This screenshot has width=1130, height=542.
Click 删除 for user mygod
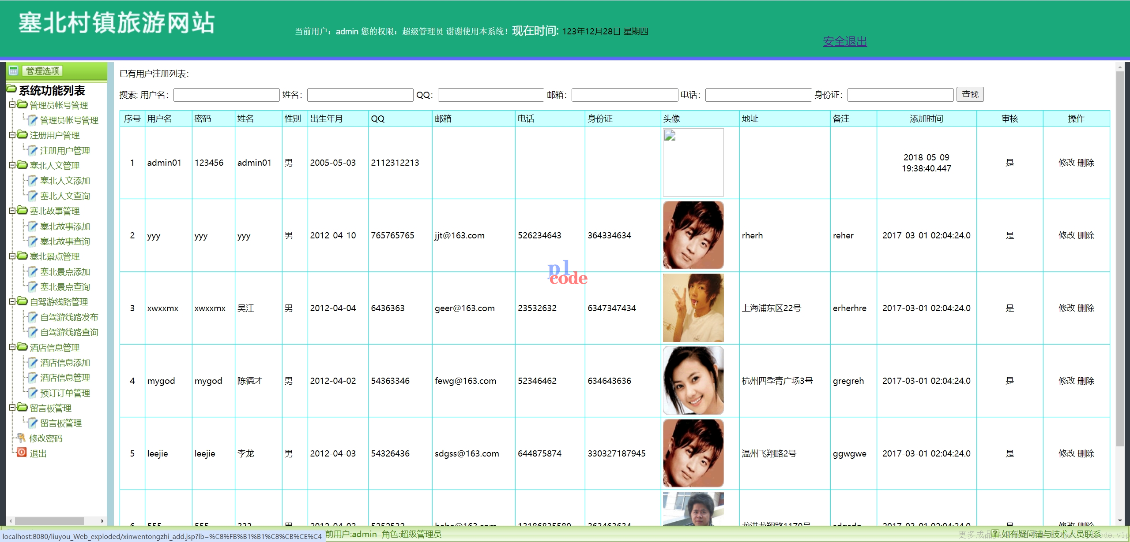coord(1086,381)
